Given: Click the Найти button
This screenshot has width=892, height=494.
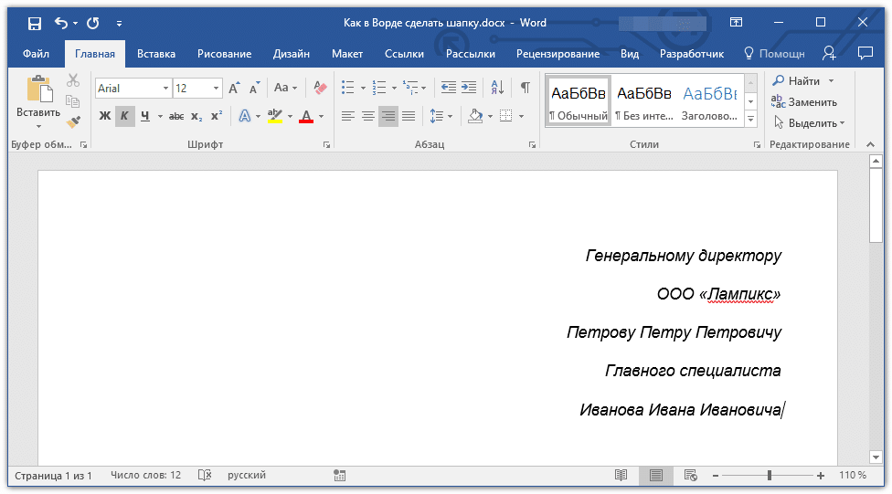Looking at the screenshot, I should coord(796,81).
